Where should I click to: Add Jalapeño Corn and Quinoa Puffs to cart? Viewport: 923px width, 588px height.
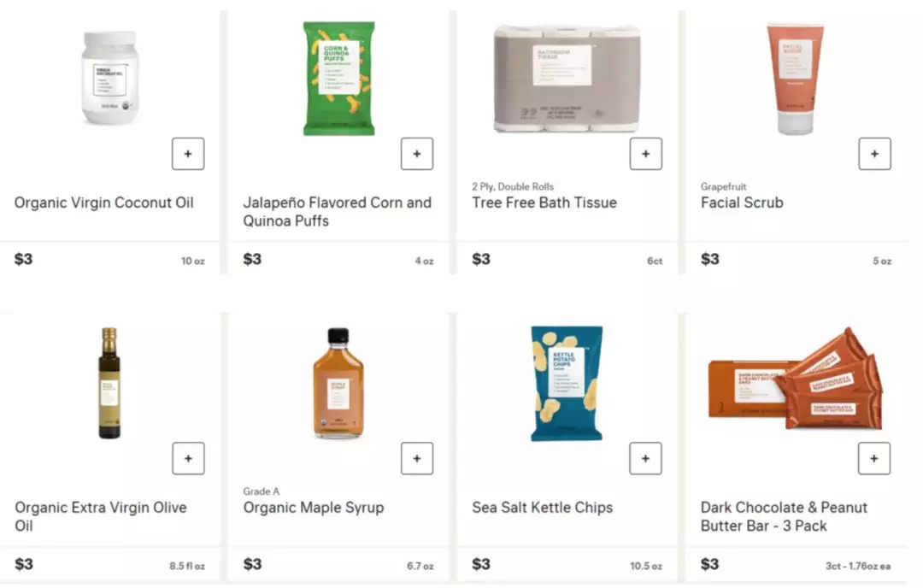(x=417, y=154)
